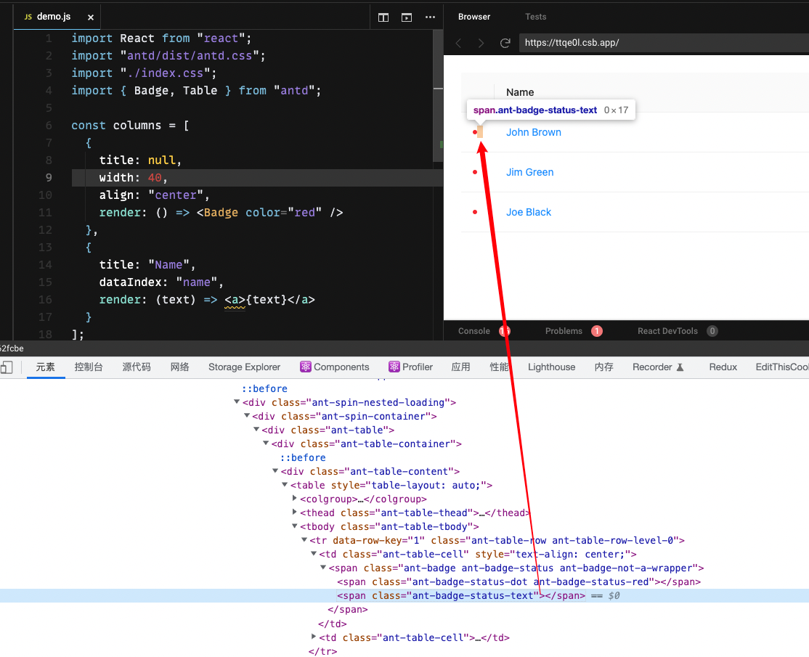Collapse the ant-table-content div node
The height and width of the screenshot is (657, 809).
point(275,471)
